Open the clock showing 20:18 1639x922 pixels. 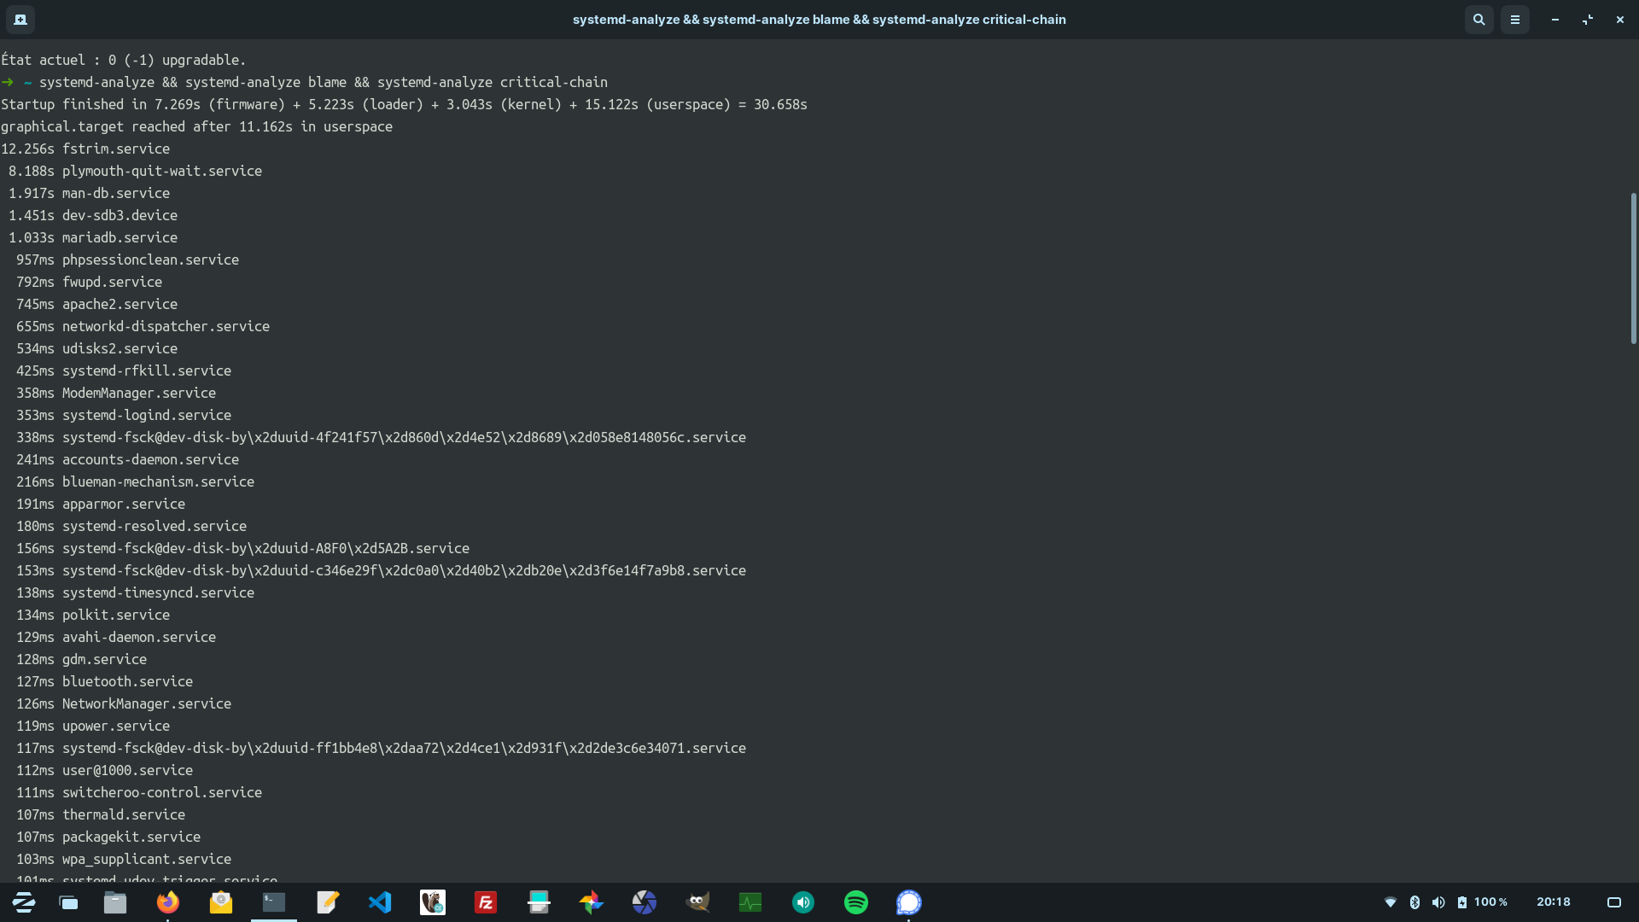1553,902
